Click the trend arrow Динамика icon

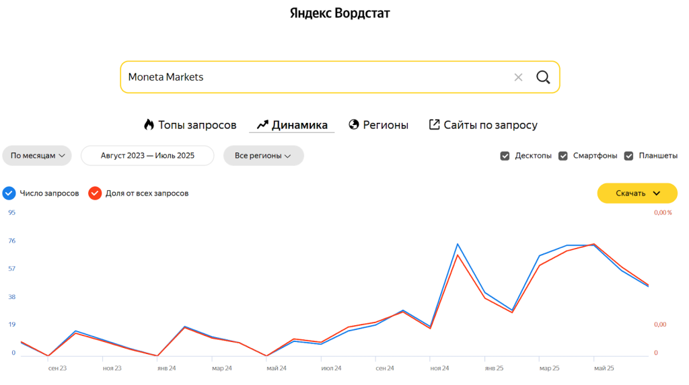(x=262, y=125)
